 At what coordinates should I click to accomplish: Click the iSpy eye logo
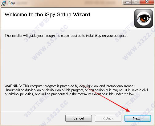point(144,18)
